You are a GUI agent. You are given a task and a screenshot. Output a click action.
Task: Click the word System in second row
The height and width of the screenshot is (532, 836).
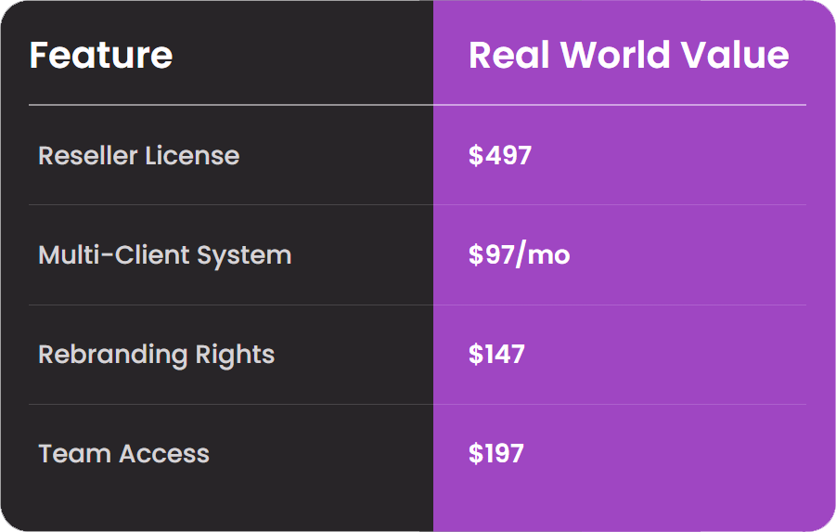[x=244, y=256]
